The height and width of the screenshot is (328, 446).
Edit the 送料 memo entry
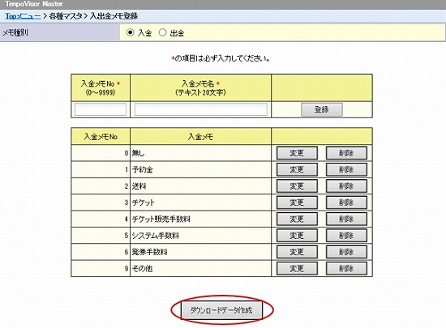click(x=297, y=186)
